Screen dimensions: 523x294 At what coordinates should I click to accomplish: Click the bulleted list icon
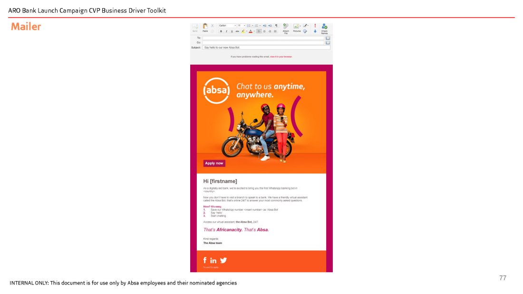coord(249,26)
